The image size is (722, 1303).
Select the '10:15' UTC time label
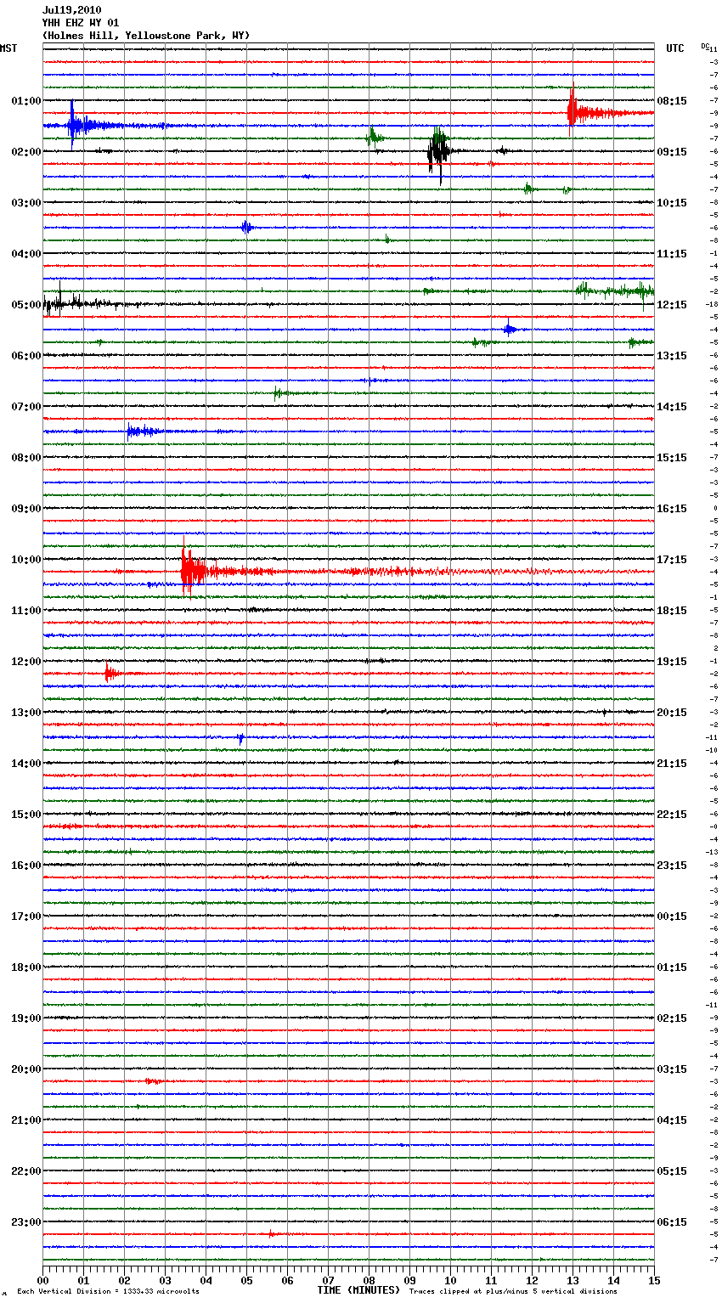coord(672,203)
